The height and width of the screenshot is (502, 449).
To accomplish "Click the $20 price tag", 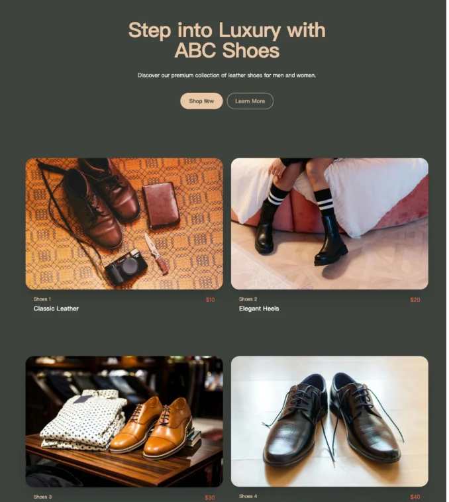I will point(415,300).
